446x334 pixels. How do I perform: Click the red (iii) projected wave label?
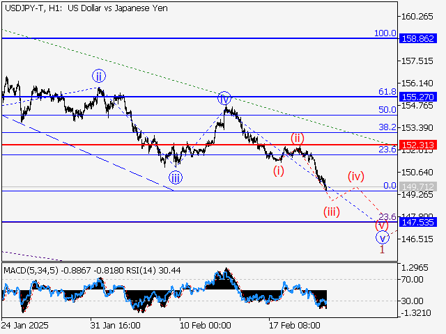(x=331, y=212)
